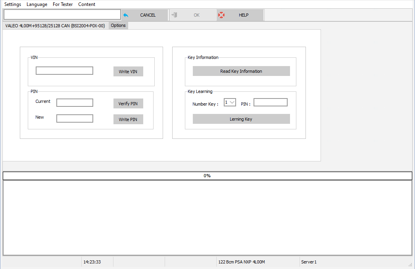Open the Language menu
415x269 pixels.
[x=37, y=4]
